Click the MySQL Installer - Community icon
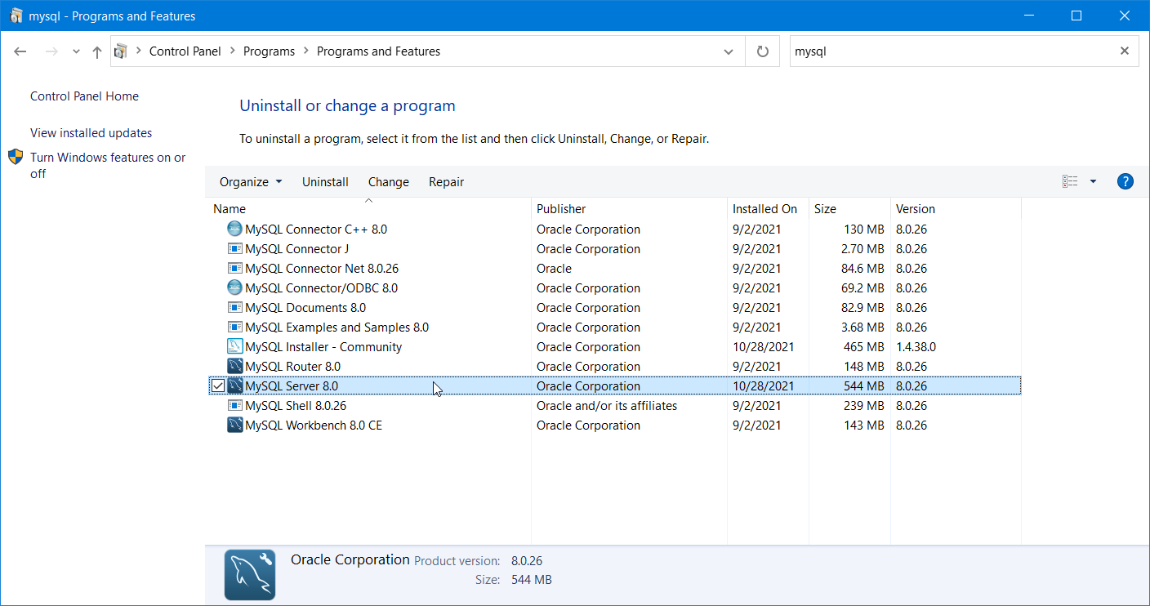Image resolution: width=1150 pixels, height=606 pixels. 235,347
